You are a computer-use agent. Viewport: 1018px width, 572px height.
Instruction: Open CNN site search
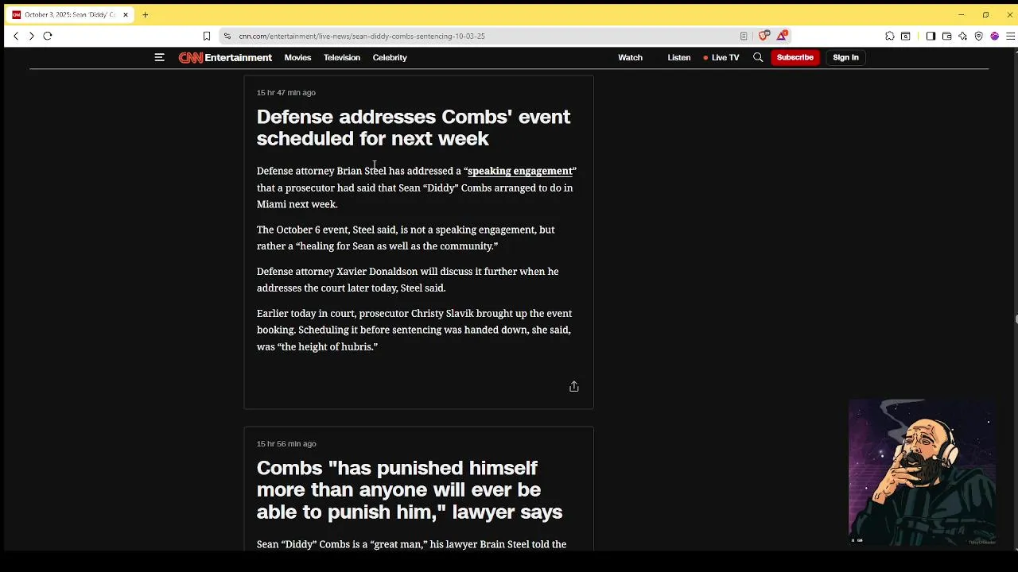pyautogui.click(x=758, y=57)
